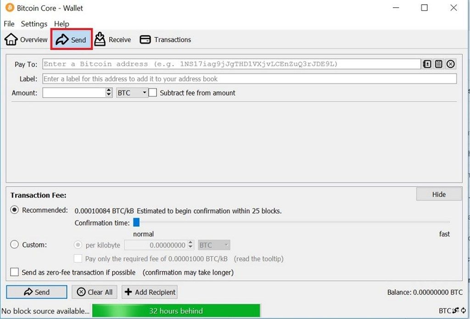Minimize the Bitcoin Core window
Screen dimensions: 470x319
pos(396,8)
